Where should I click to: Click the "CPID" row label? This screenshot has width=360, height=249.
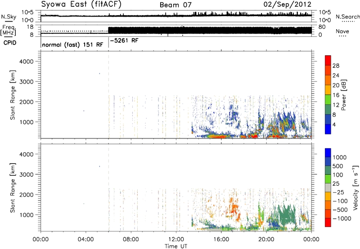(10, 43)
